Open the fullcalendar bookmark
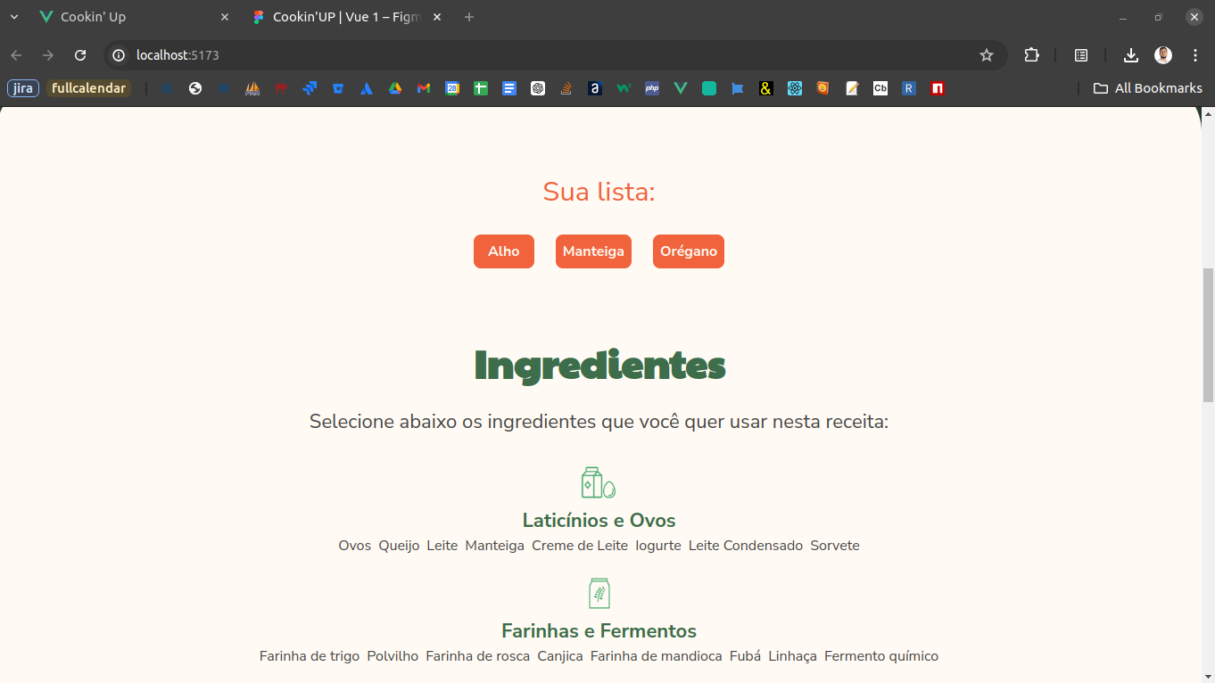The image size is (1215, 683). tap(88, 88)
